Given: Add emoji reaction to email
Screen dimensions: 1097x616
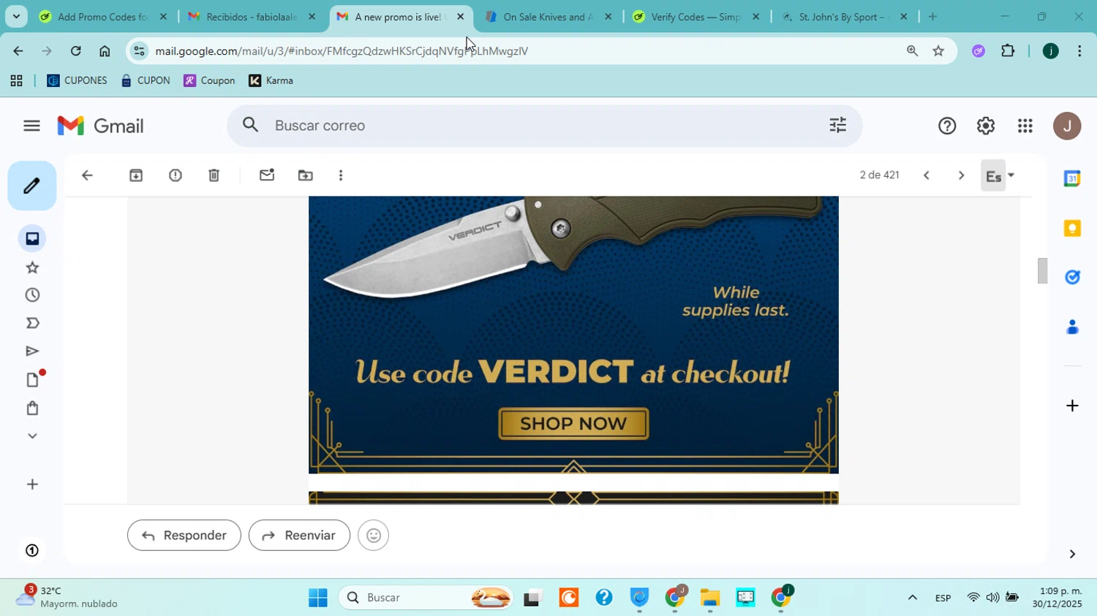Looking at the screenshot, I should coord(374,536).
